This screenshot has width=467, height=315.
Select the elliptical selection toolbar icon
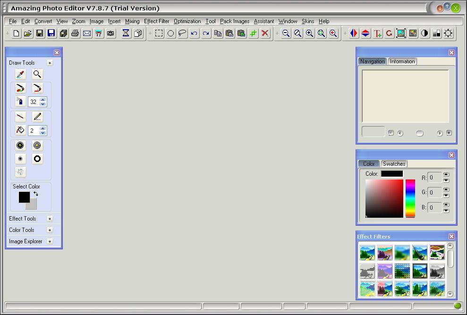click(170, 34)
